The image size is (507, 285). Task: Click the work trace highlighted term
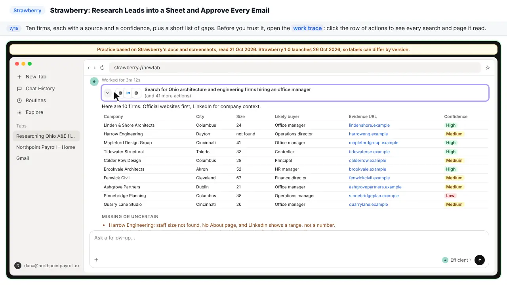click(x=307, y=28)
